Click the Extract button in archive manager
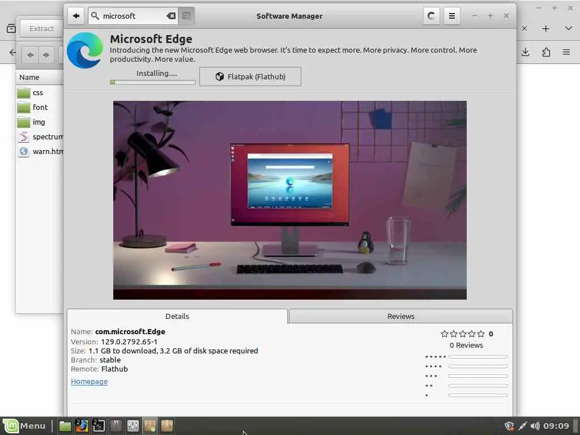Screen dimensions: 580x435 coord(41,28)
